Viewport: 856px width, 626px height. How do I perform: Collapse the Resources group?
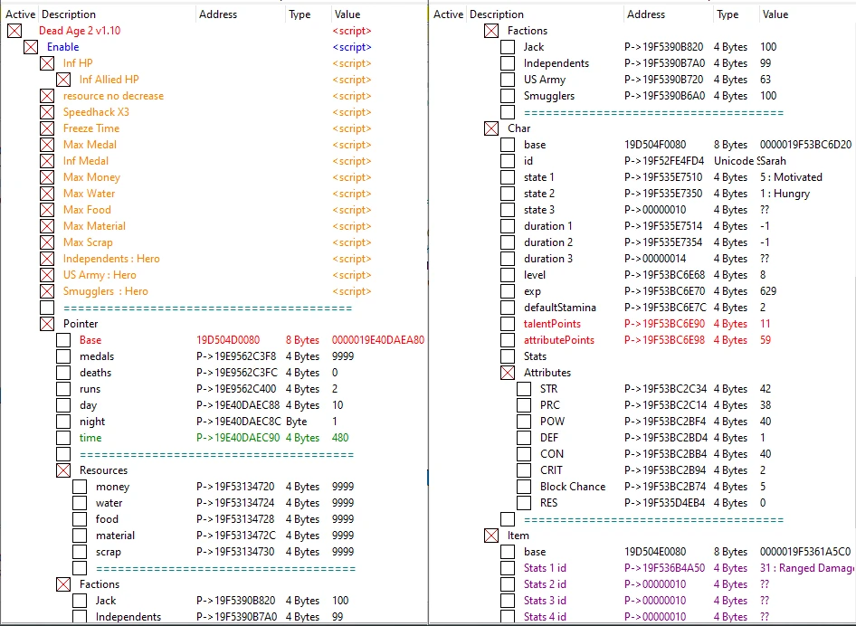63,470
